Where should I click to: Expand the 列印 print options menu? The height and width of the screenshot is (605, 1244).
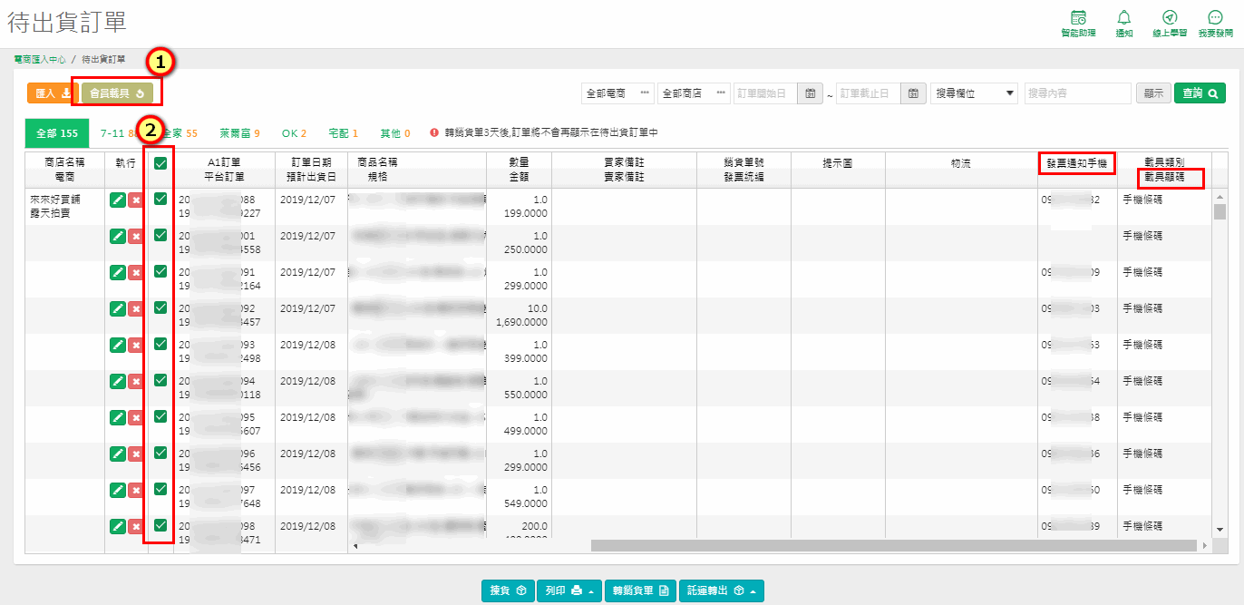point(569,590)
